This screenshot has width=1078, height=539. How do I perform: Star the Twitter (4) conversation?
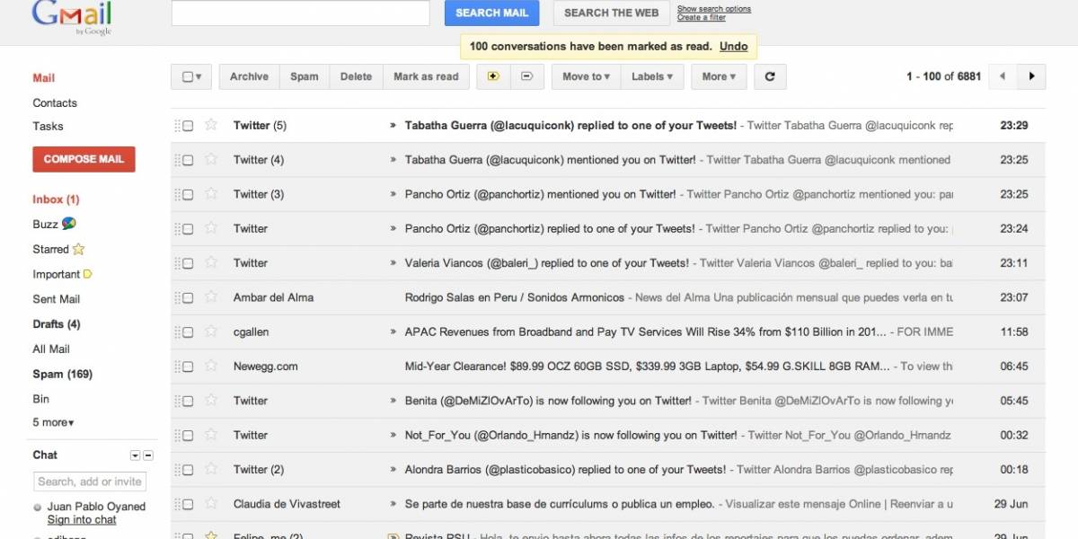coord(211,159)
